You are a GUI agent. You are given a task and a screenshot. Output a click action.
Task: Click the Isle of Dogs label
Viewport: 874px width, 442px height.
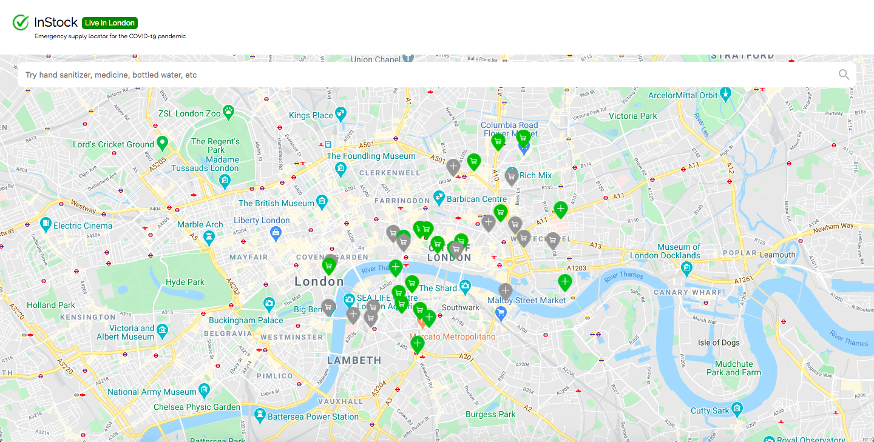tap(719, 343)
